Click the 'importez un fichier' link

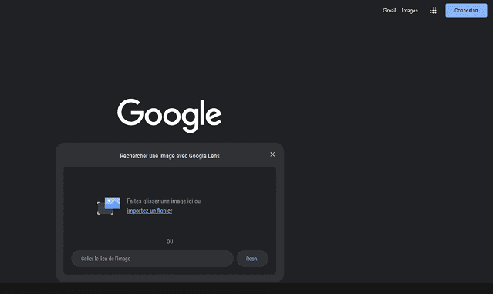pyautogui.click(x=150, y=211)
